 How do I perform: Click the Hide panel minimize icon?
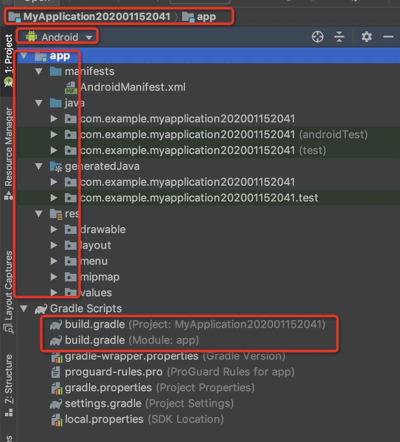point(389,37)
